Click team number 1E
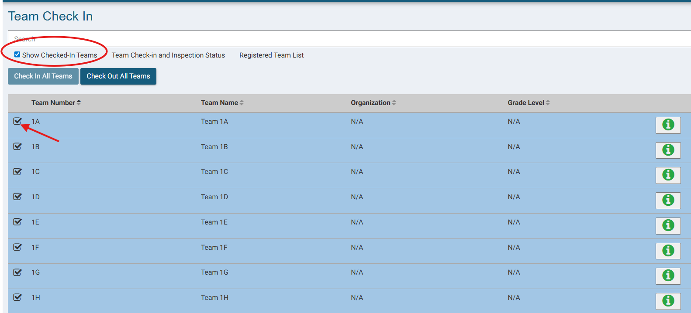Viewport: 691px width, 313px height. coord(35,222)
